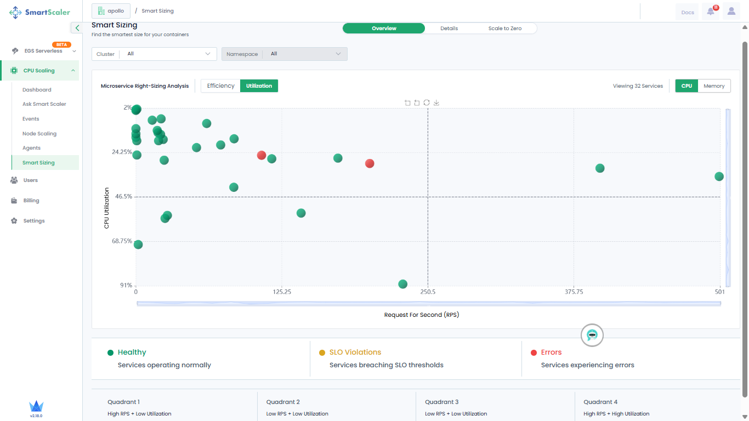Click the chart restore/refresh icon
Image resolution: width=749 pixels, height=421 pixels.
(427, 103)
